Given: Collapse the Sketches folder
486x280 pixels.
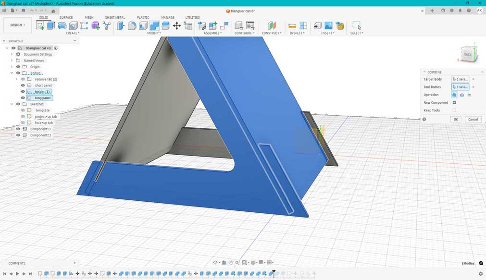Looking at the screenshot, I should click(x=12, y=104).
